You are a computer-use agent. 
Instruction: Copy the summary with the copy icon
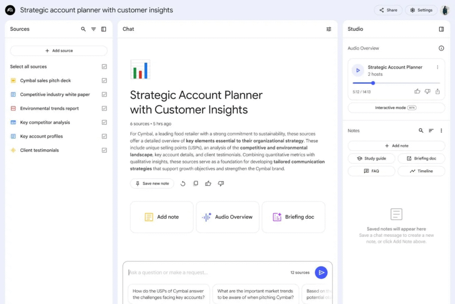(196, 183)
